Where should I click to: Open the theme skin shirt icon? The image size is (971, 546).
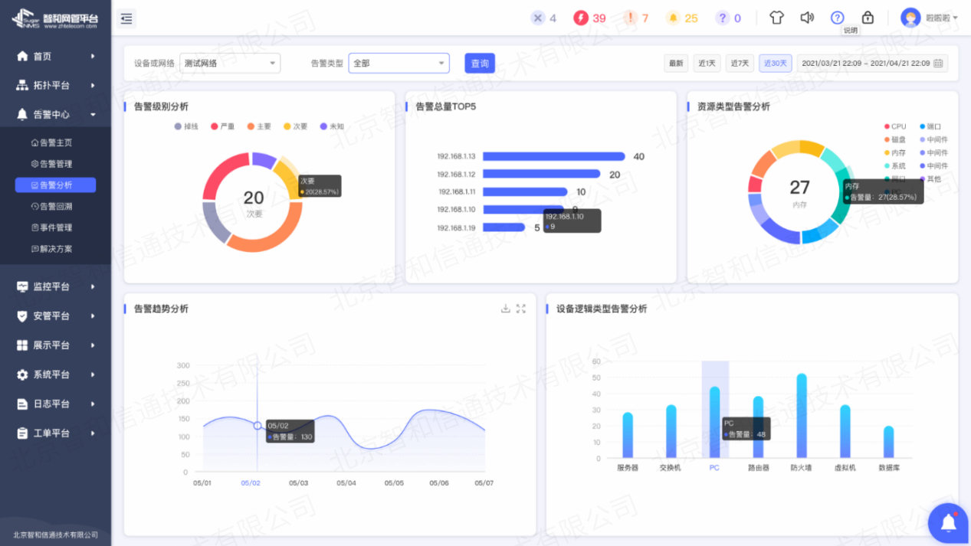776,18
